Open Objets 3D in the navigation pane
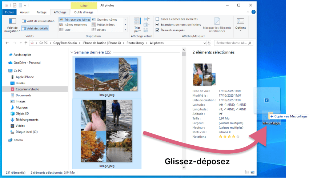The image size is (309, 178). click(20, 114)
